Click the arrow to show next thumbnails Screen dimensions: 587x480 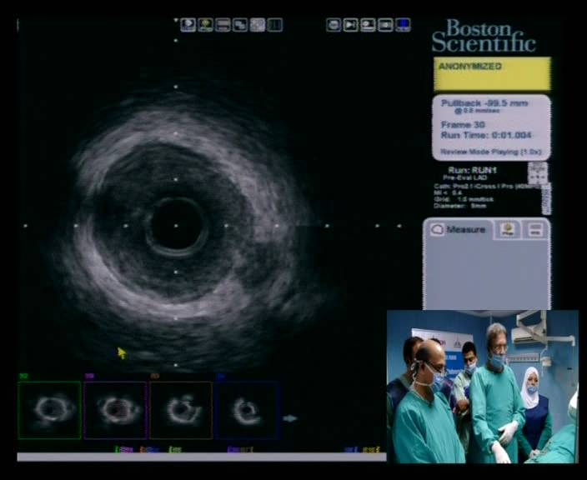[x=289, y=417]
